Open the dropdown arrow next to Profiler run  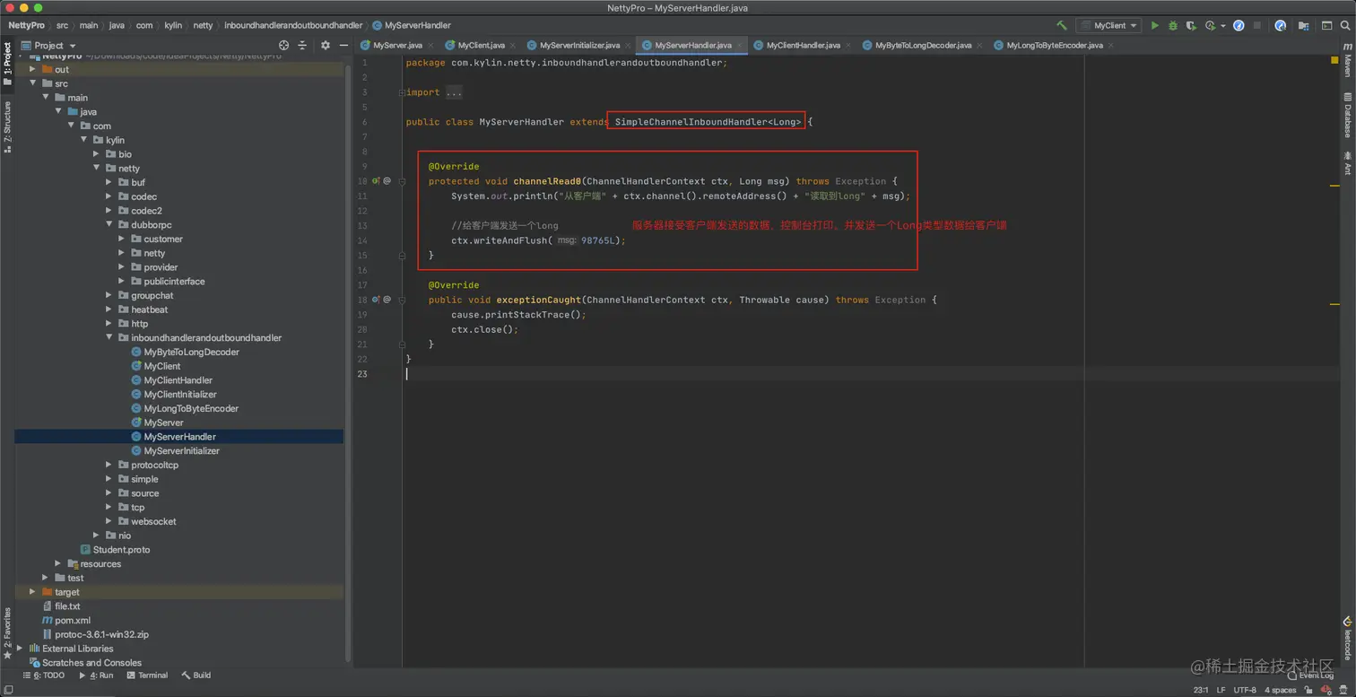tap(1223, 26)
